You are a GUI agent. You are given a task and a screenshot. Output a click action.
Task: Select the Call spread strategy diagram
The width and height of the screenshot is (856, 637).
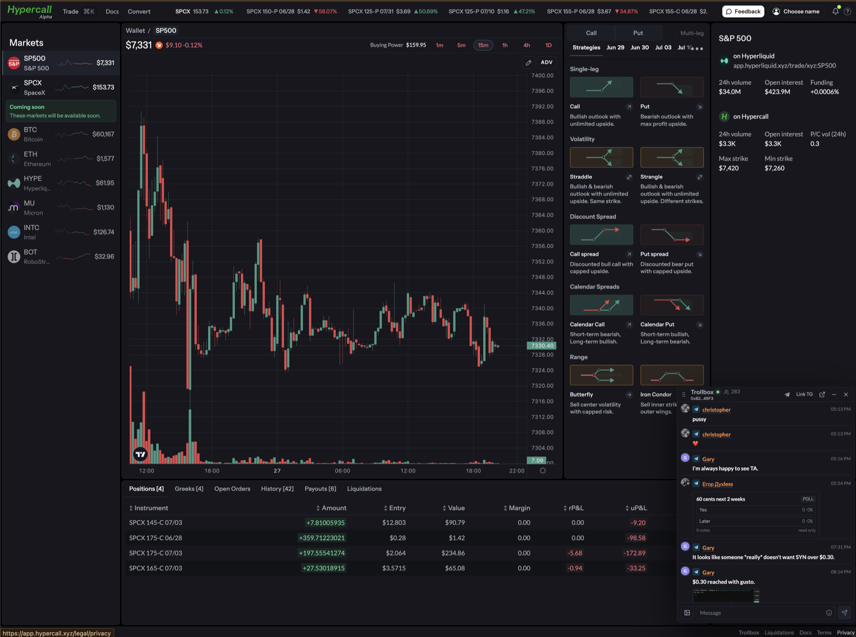tap(601, 234)
